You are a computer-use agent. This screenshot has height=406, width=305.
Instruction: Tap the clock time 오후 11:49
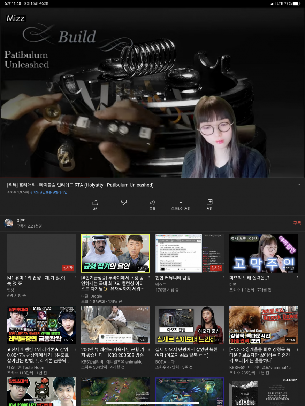click(x=13, y=3)
